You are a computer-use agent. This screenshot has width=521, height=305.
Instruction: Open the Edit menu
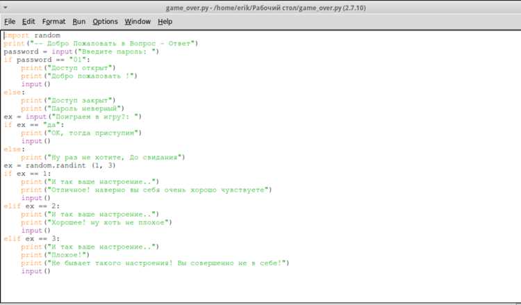(x=28, y=22)
